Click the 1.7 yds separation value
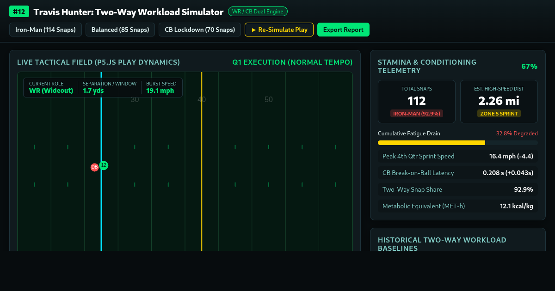The height and width of the screenshot is (291, 555). (x=93, y=91)
